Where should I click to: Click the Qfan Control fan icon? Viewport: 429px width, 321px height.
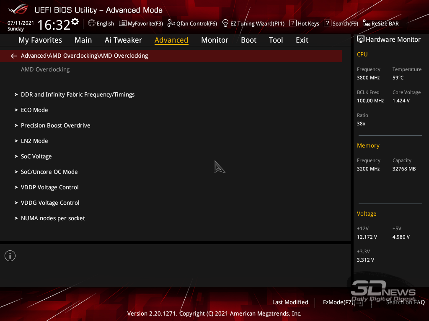coord(171,23)
